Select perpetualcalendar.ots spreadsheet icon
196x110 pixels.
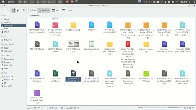coord(92,44)
